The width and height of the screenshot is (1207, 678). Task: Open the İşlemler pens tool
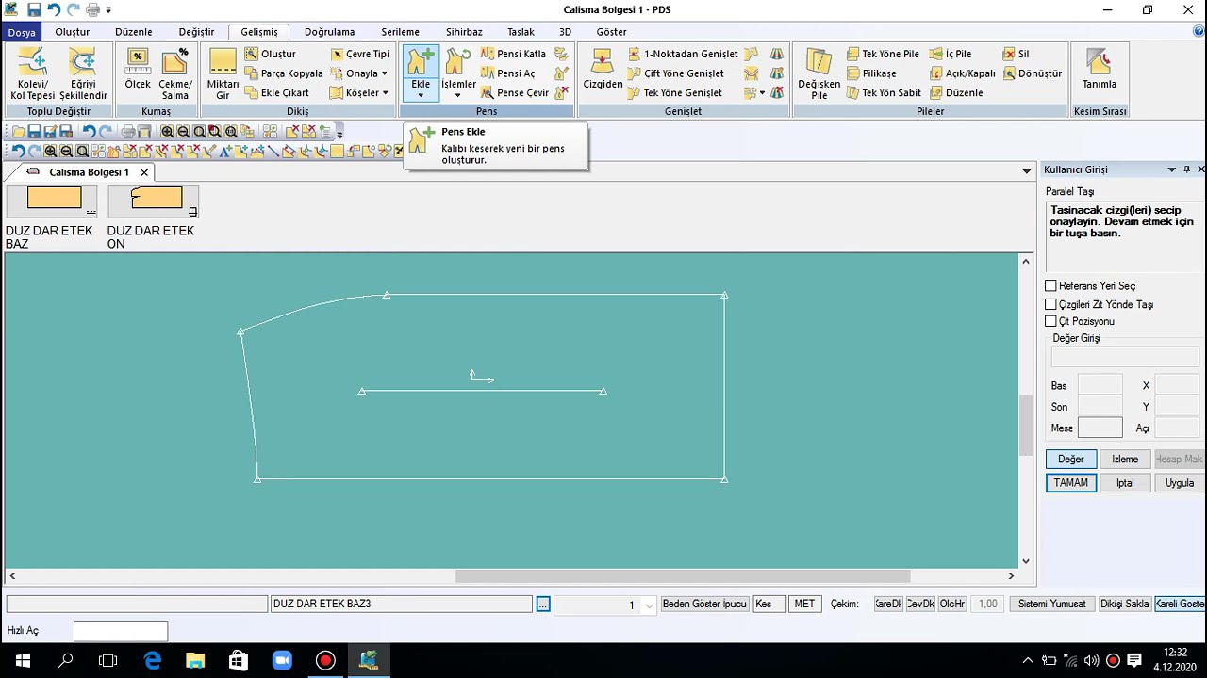458,74
